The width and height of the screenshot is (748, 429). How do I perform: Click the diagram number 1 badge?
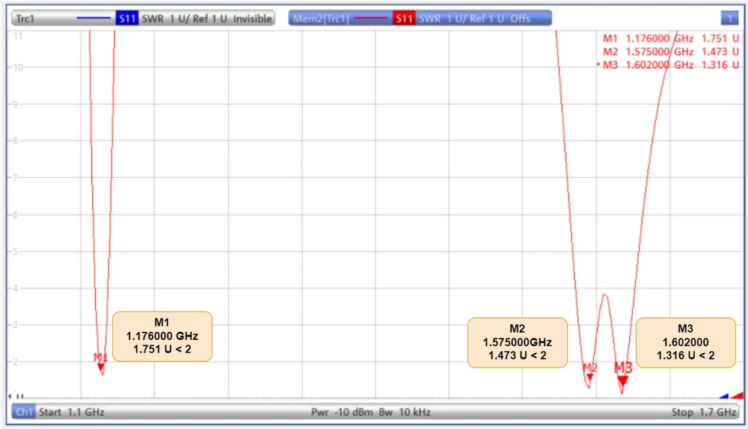[729, 19]
